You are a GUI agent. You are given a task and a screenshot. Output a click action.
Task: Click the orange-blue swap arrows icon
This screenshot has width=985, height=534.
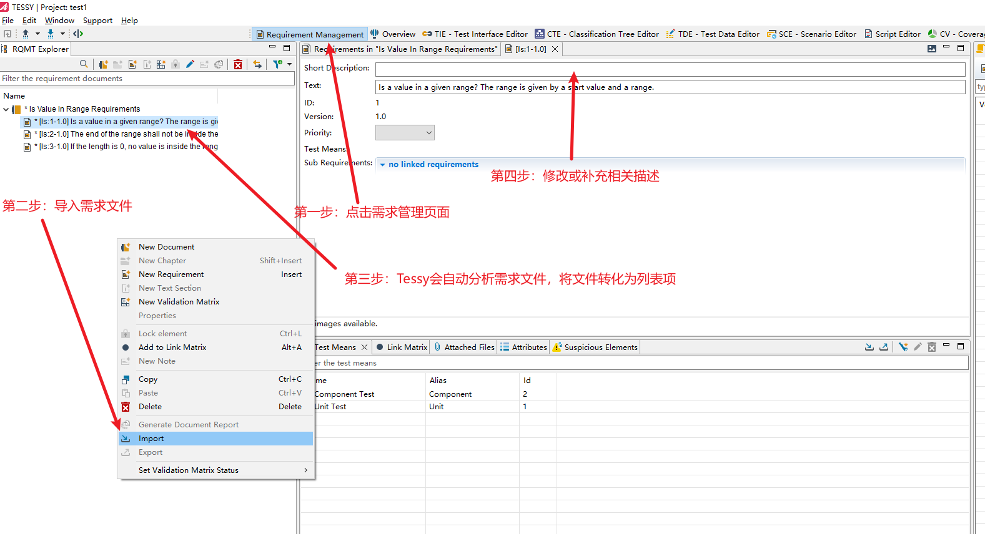(x=257, y=64)
